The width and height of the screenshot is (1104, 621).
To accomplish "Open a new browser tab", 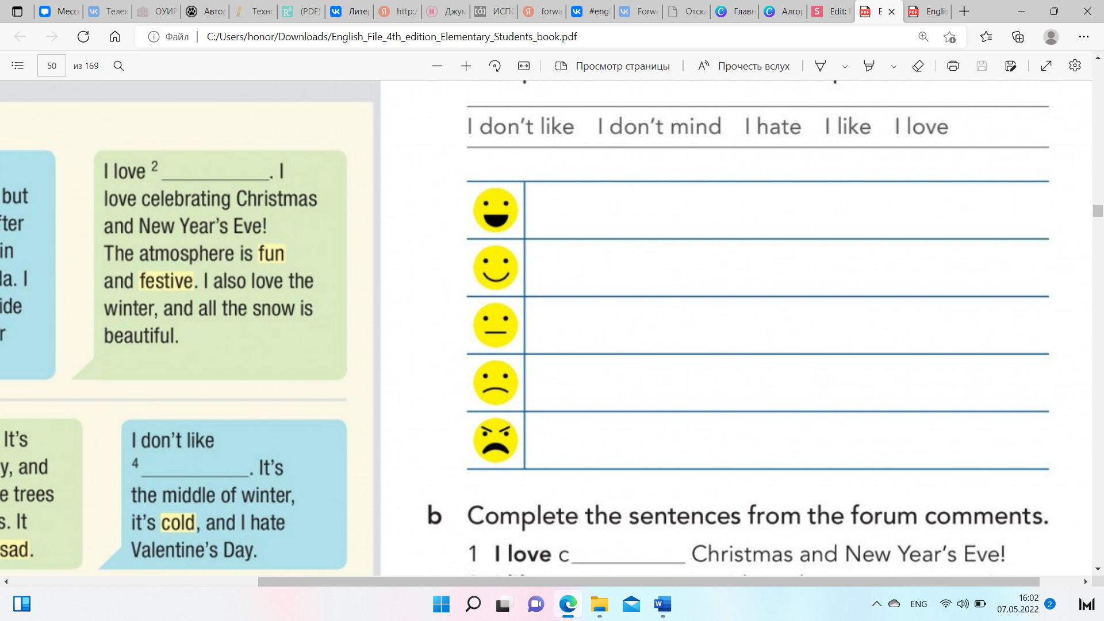I will pyautogui.click(x=964, y=11).
